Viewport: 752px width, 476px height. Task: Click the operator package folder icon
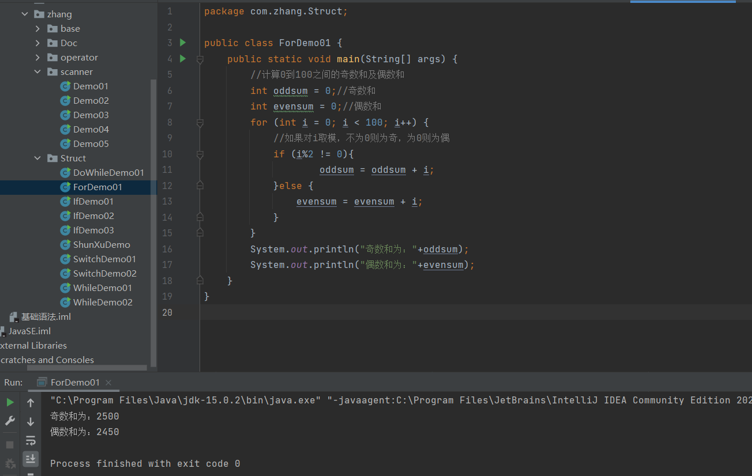pyautogui.click(x=52, y=58)
